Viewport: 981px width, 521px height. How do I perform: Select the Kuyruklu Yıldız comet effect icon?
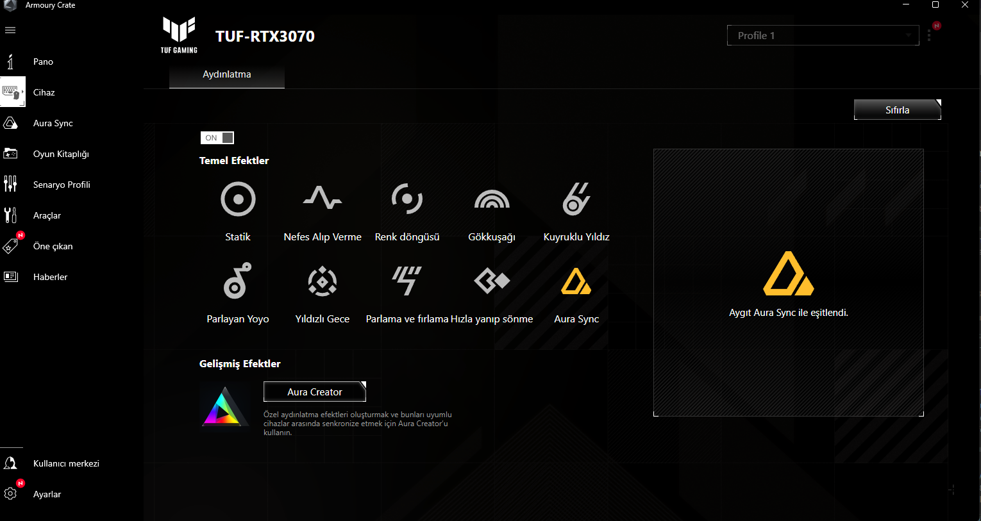click(x=576, y=199)
